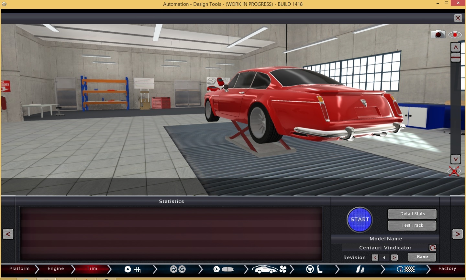Toggle the red eye view mode
The width and height of the screenshot is (466, 280).
click(455, 35)
